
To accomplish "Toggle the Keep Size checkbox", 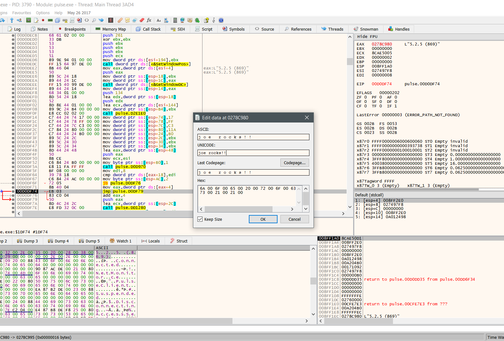I will (200, 219).
